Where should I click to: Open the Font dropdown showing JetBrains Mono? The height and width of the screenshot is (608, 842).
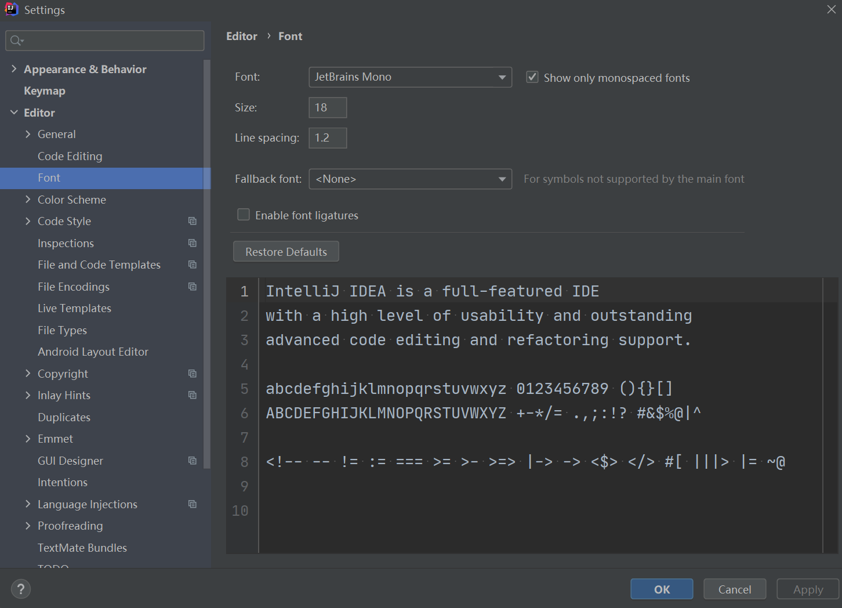tap(410, 77)
